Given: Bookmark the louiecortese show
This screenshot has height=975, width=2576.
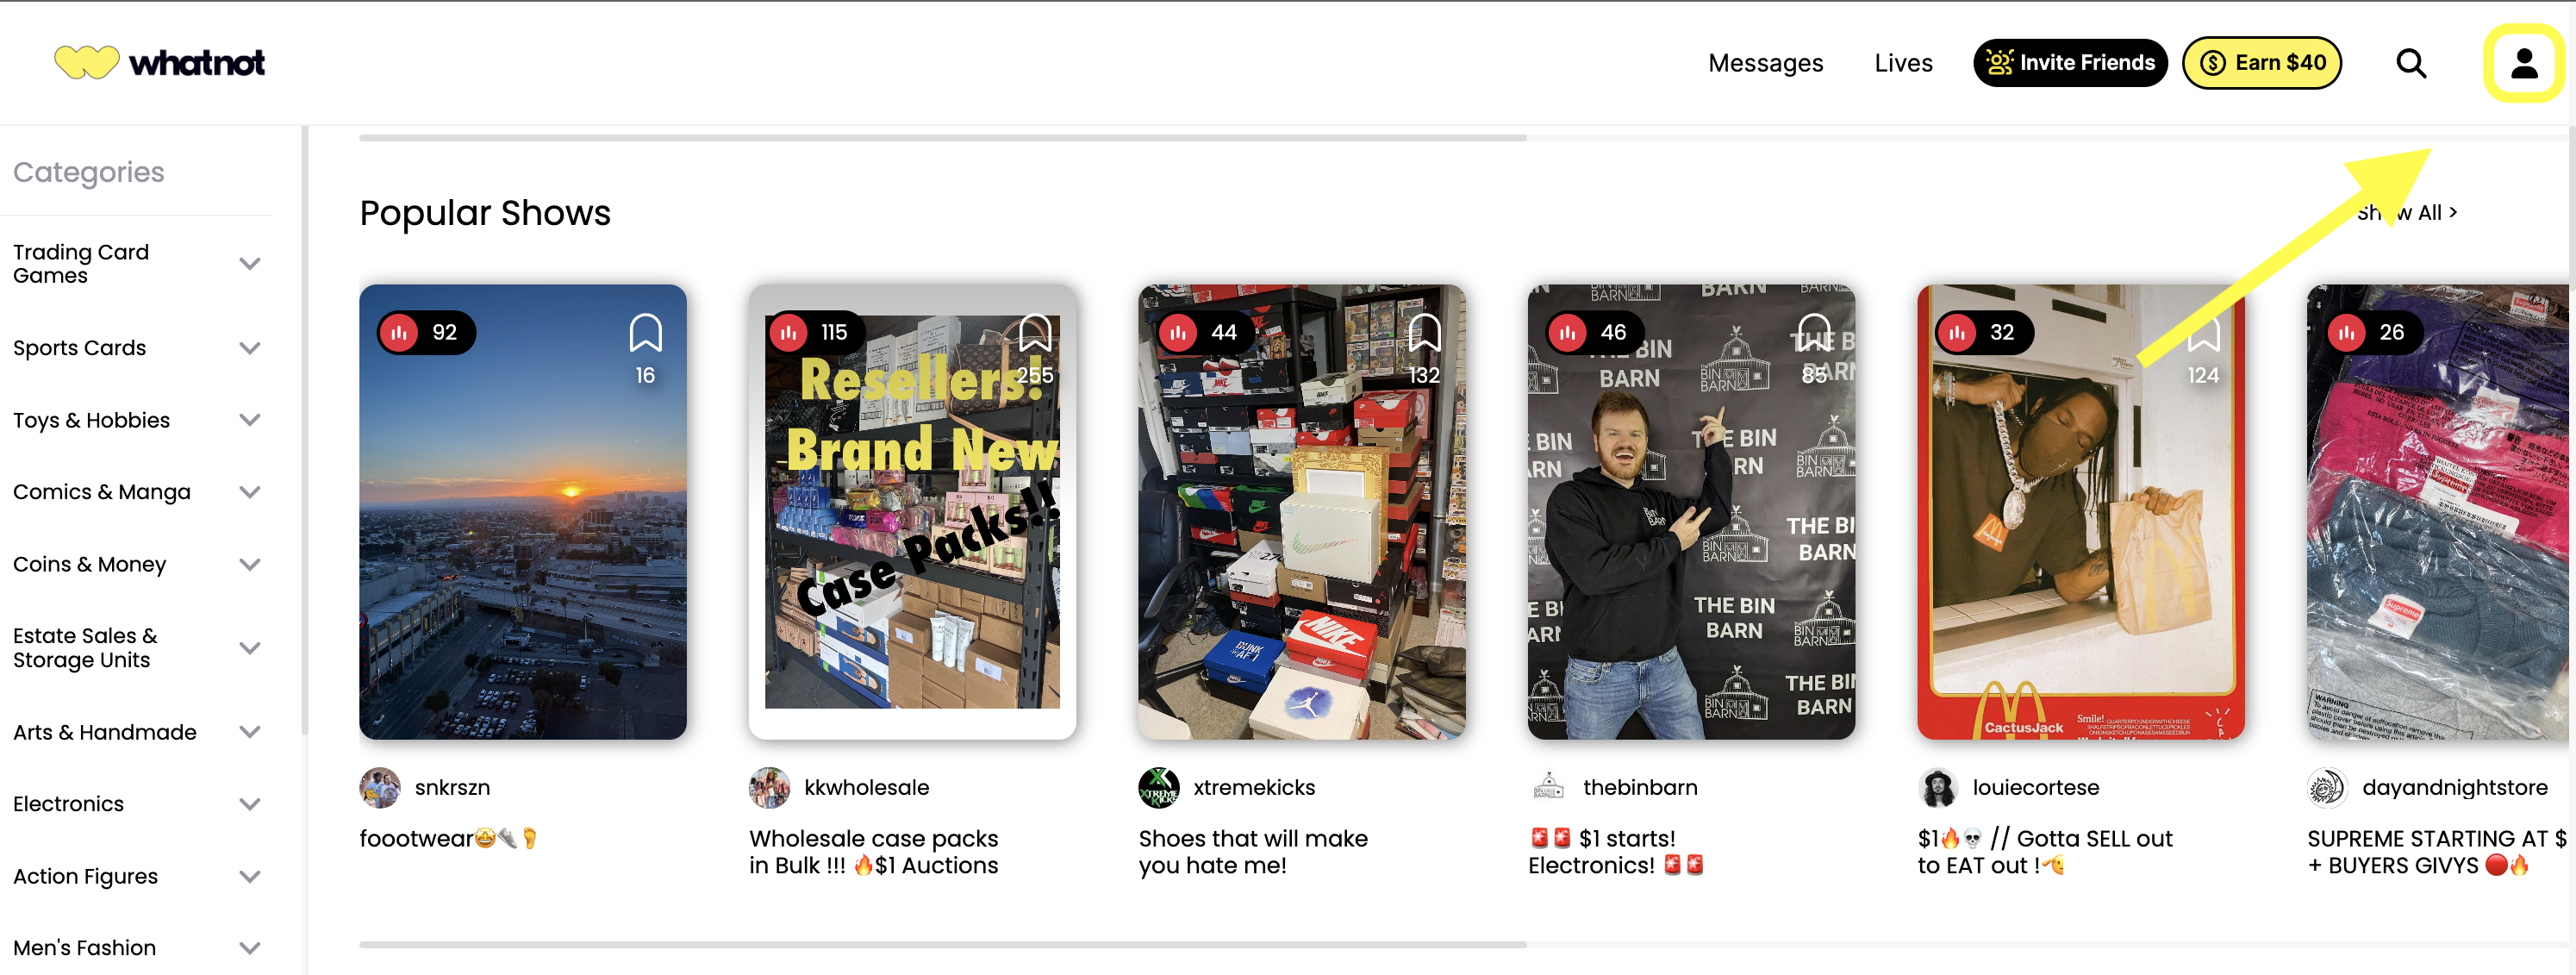Looking at the screenshot, I should 2203,333.
